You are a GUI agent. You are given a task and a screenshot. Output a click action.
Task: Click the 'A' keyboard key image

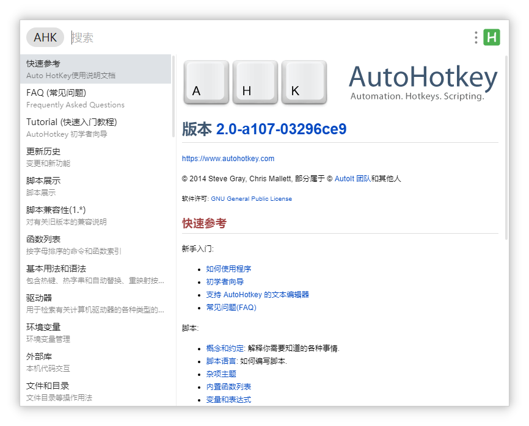[x=206, y=82]
